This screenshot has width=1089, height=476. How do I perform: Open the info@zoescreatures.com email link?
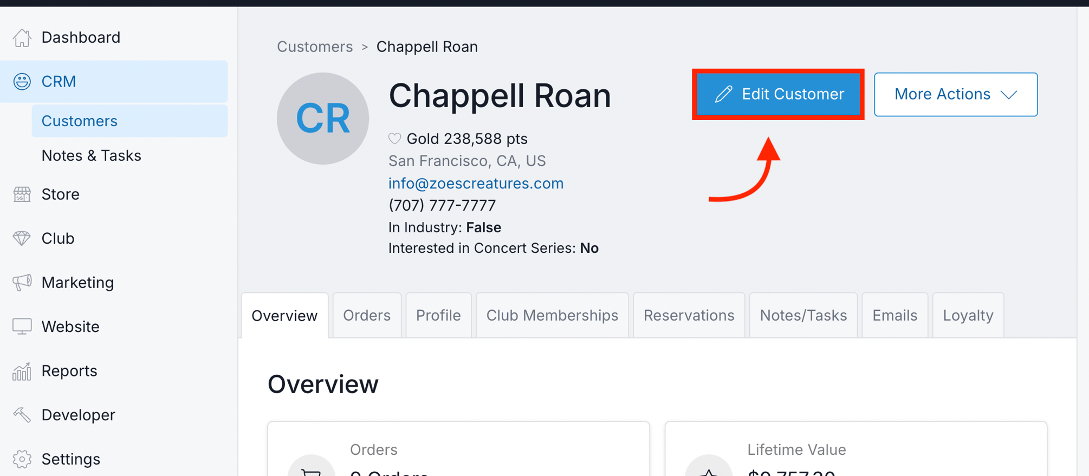pyautogui.click(x=476, y=183)
